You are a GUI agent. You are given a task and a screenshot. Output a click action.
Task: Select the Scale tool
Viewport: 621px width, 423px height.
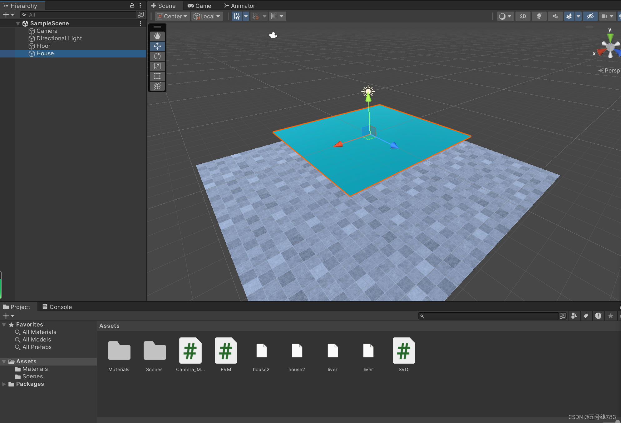157,66
